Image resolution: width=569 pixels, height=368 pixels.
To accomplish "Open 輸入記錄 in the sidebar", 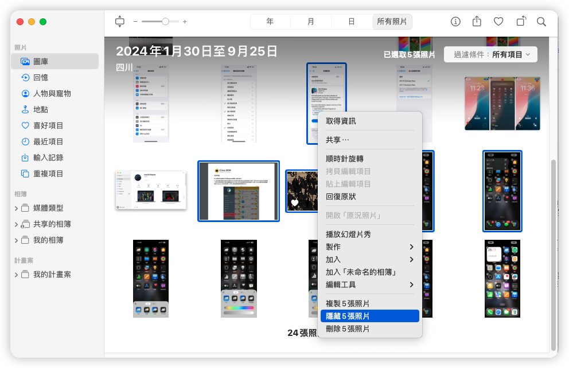I will (x=55, y=157).
